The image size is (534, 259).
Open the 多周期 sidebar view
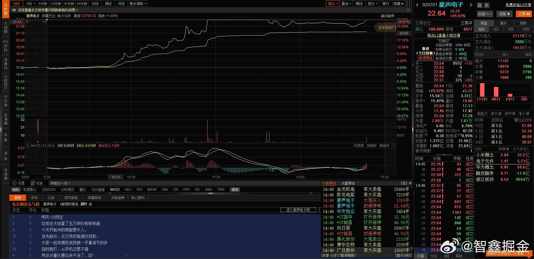click(x=5, y=119)
